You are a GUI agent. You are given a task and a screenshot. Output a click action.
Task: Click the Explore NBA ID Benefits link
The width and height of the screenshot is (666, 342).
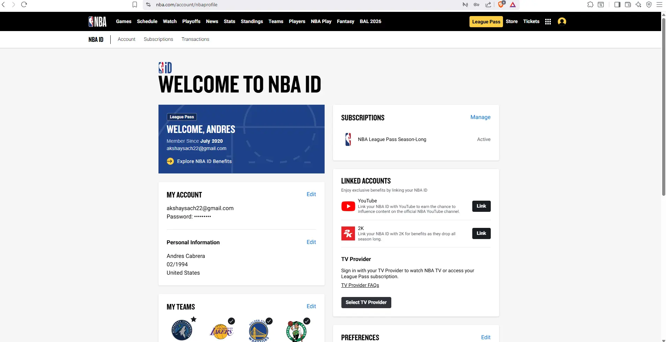(204, 161)
